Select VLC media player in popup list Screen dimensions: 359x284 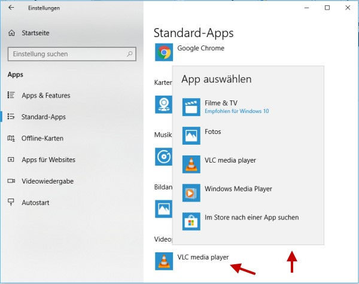click(230, 160)
